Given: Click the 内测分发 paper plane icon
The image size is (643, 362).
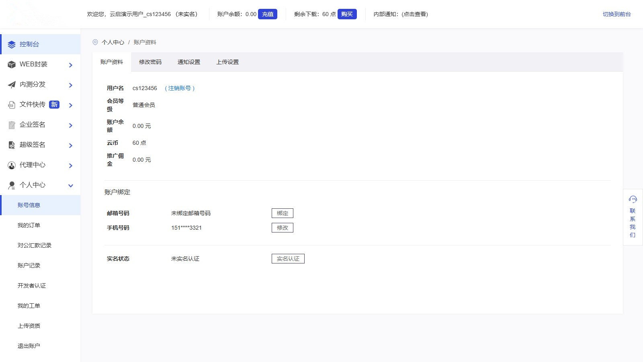Looking at the screenshot, I should pyautogui.click(x=12, y=85).
